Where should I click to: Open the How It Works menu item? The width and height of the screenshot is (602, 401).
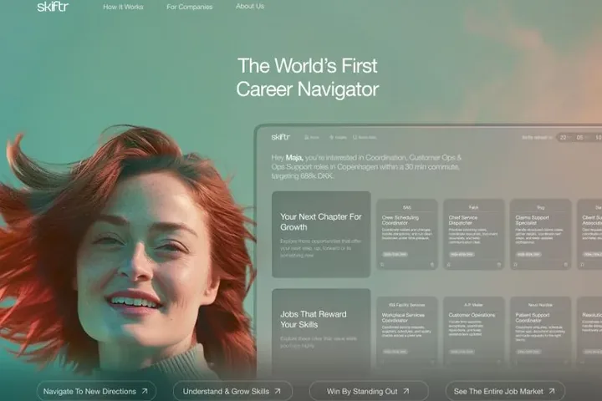(x=123, y=7)
